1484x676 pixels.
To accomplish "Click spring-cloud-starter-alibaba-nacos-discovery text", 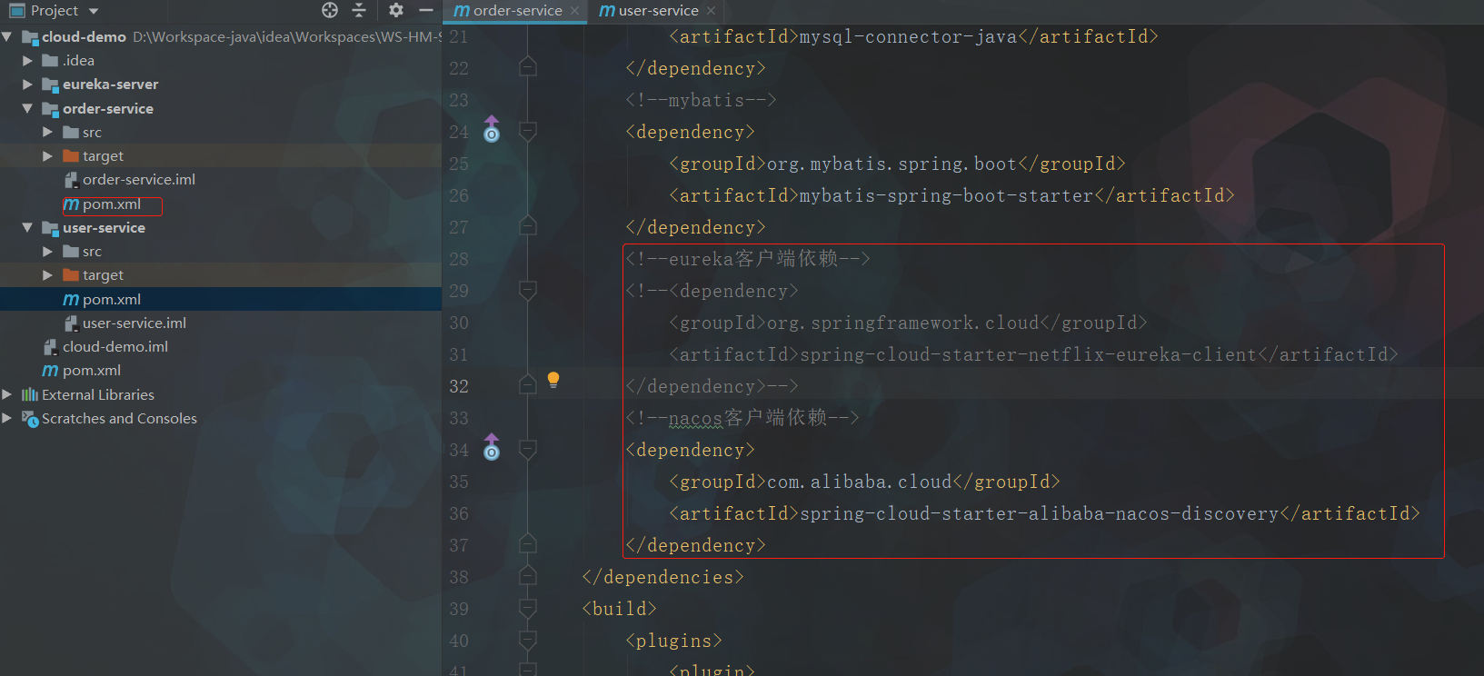I will click(x=1039, y=513).
